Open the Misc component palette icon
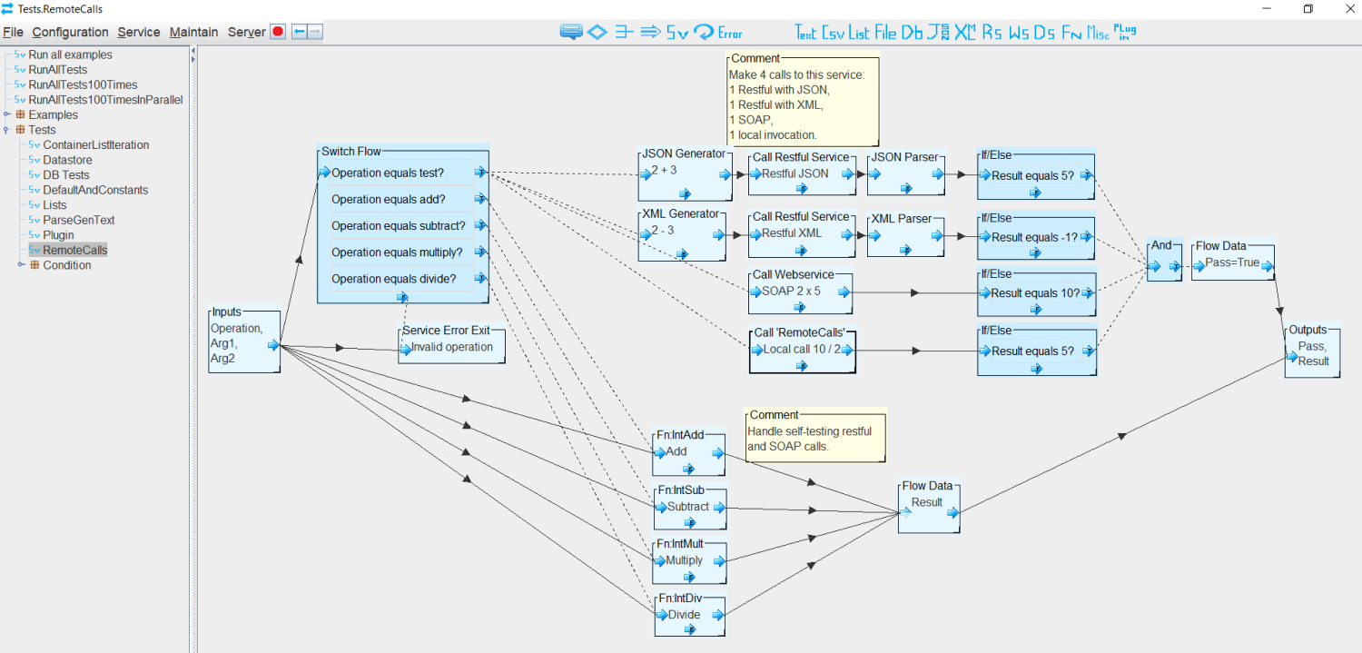Screen dimensions: 1362x653 click(1098, 34)
